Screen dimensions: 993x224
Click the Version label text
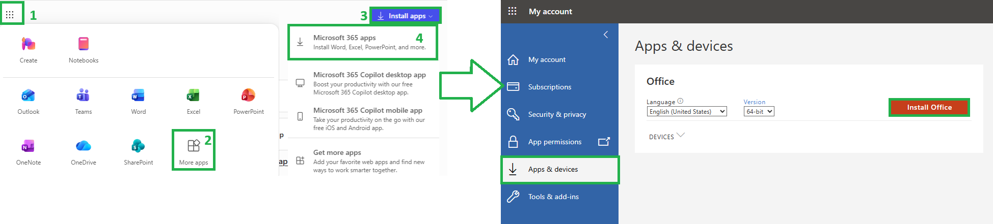[754, 102]
